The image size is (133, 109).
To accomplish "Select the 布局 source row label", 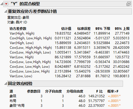I will 13,101.
